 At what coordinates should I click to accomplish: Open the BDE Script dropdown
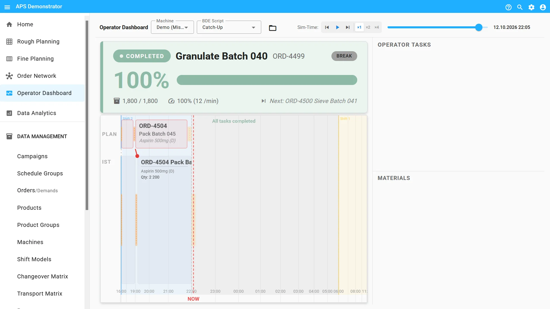[x=229, y=27]
